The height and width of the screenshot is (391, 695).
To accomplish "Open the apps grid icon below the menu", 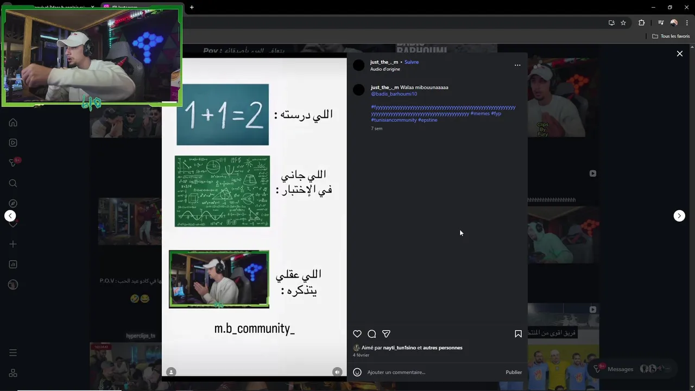I will (x=13, y=373).
